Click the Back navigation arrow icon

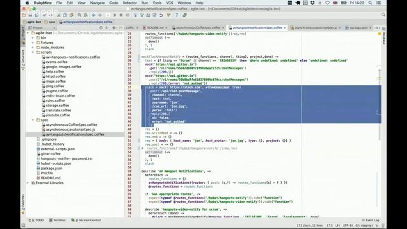93,15
